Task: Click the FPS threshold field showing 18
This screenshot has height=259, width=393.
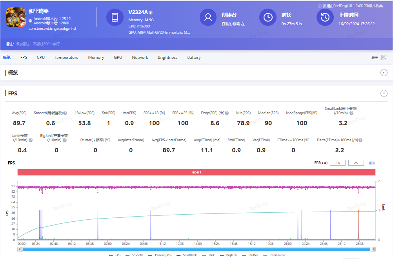Action: [337, 163]
